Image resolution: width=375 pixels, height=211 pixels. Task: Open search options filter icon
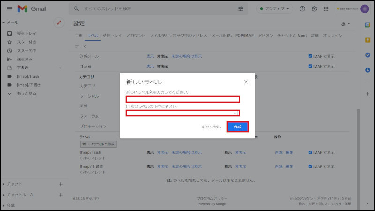tap(240, 9)
